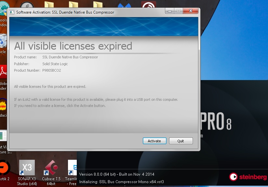Image resolution: width=268 pixels, height=187 pixels.
Task: Open Audacity desktop icon
Action: [3, 108]
